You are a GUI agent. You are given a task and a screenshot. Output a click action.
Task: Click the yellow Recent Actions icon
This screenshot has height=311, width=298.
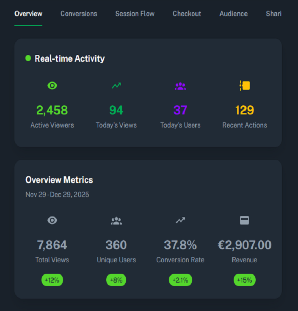pyautogui.click(x=245, y=86)
